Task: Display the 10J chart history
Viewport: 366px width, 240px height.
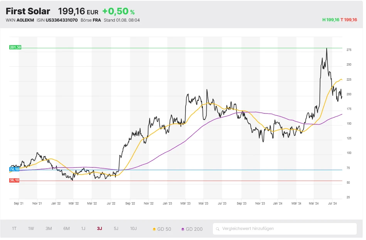Action: coord(133,228)
